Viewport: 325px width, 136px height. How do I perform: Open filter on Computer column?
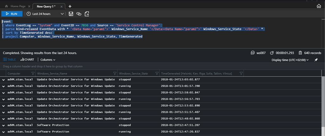coord(33,74)
